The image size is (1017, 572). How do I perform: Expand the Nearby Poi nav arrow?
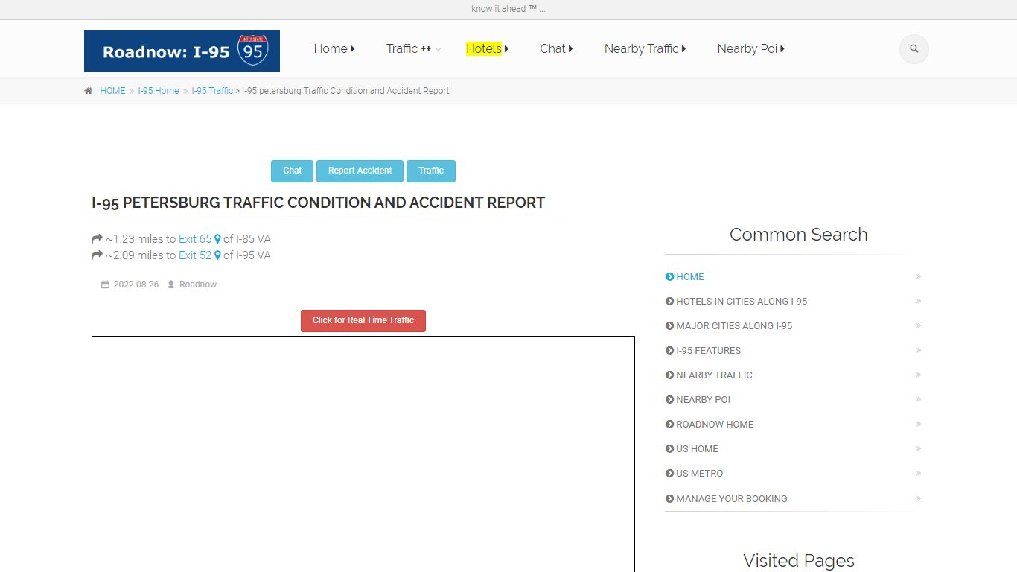782,49
